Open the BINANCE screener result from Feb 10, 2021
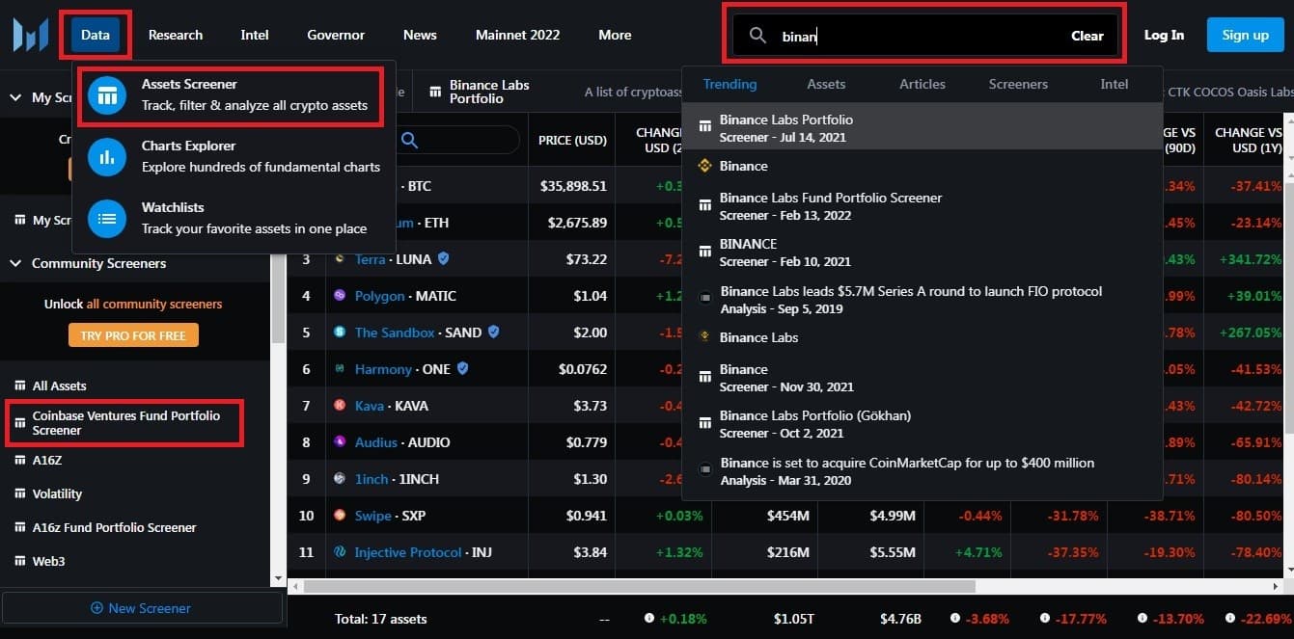The image size is (1294, 639). 922,253
